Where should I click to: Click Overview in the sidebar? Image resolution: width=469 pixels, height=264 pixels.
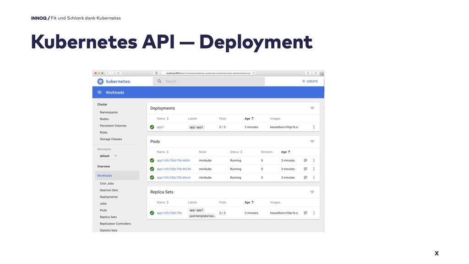pos(104,166)
